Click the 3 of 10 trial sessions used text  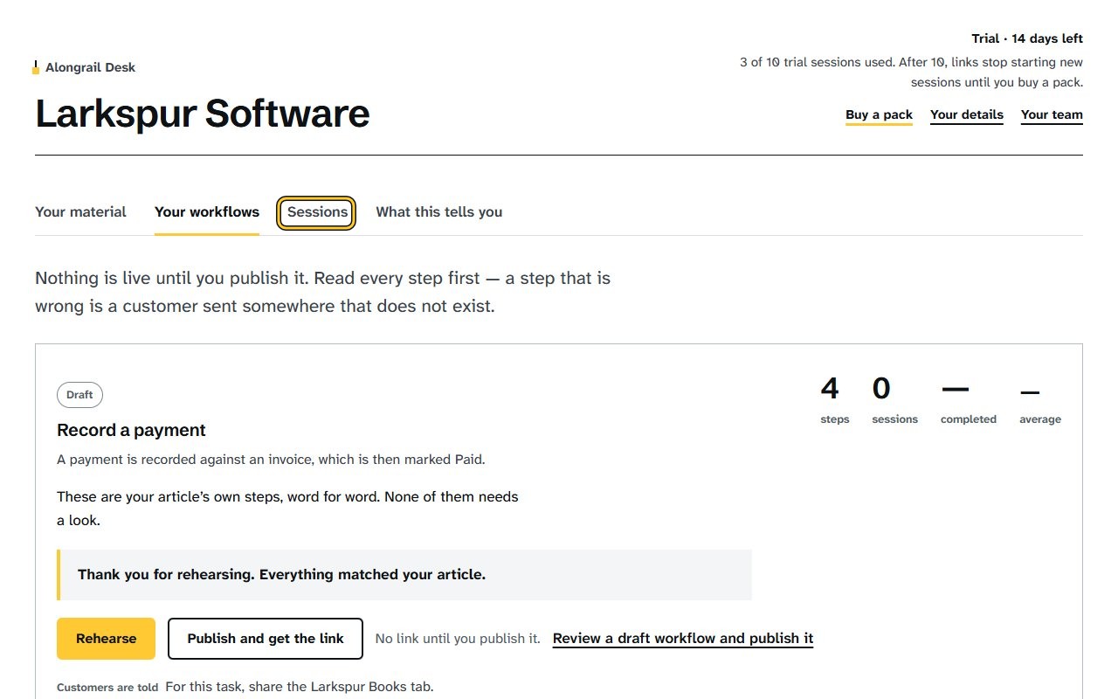910,73
